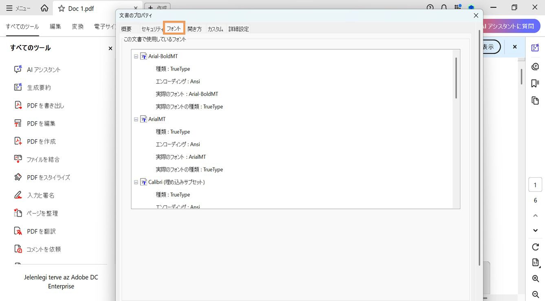The height and width of the screenshot is (301, 545).
Task: Collapse the Arial-BoldMT font entry
Action: [x=136, y=56]
